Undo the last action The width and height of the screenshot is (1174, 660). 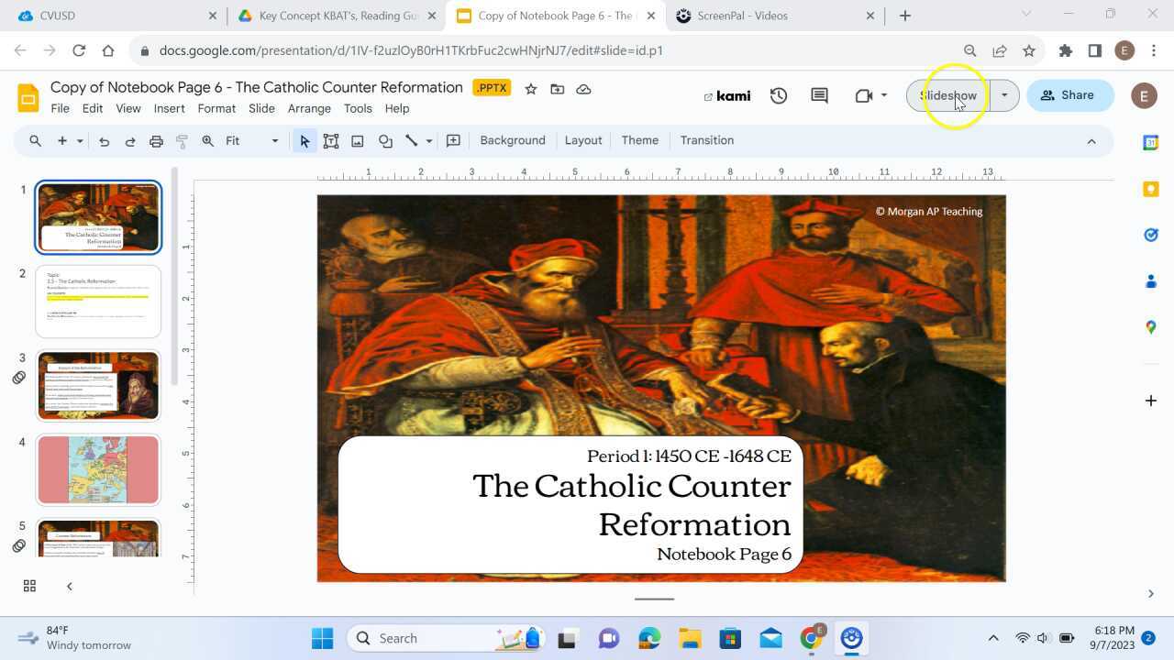104,140
